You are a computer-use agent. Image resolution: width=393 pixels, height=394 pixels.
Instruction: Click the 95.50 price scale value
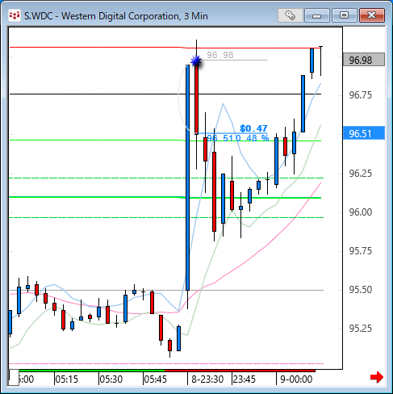click(361, 290)
